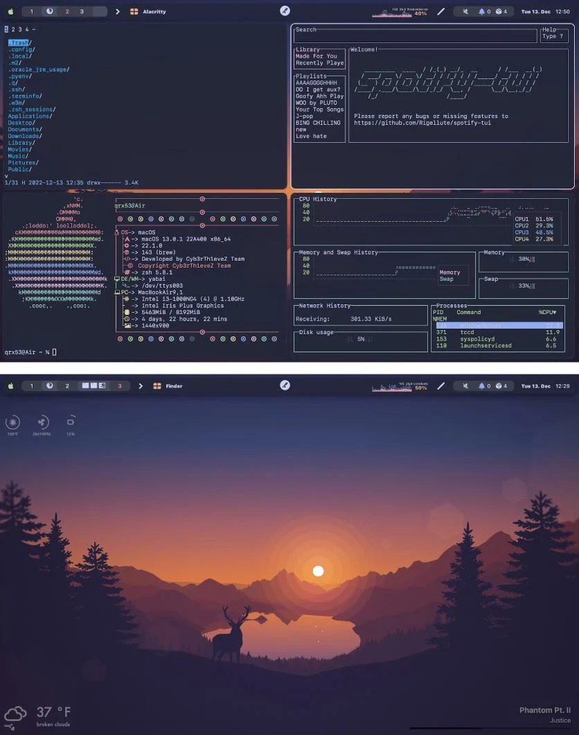Click the Apple logo in the Alacritty bar

point(10,11)
